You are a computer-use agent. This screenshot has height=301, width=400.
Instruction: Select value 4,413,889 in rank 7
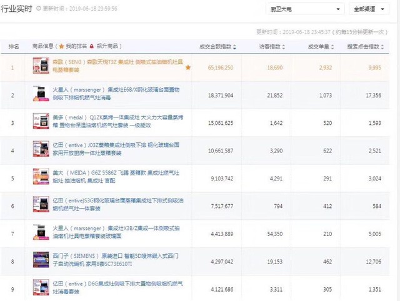(x=222, y=234)
